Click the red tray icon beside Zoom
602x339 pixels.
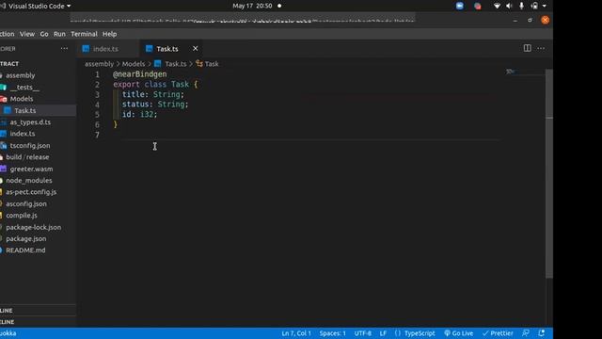477,7
